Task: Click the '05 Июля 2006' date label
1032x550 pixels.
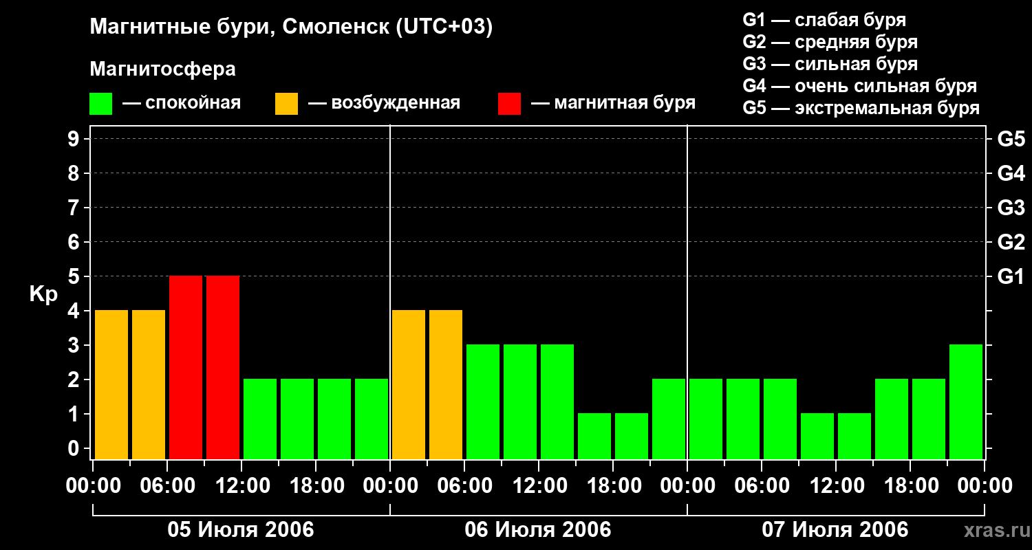Action: pos(241,530)
